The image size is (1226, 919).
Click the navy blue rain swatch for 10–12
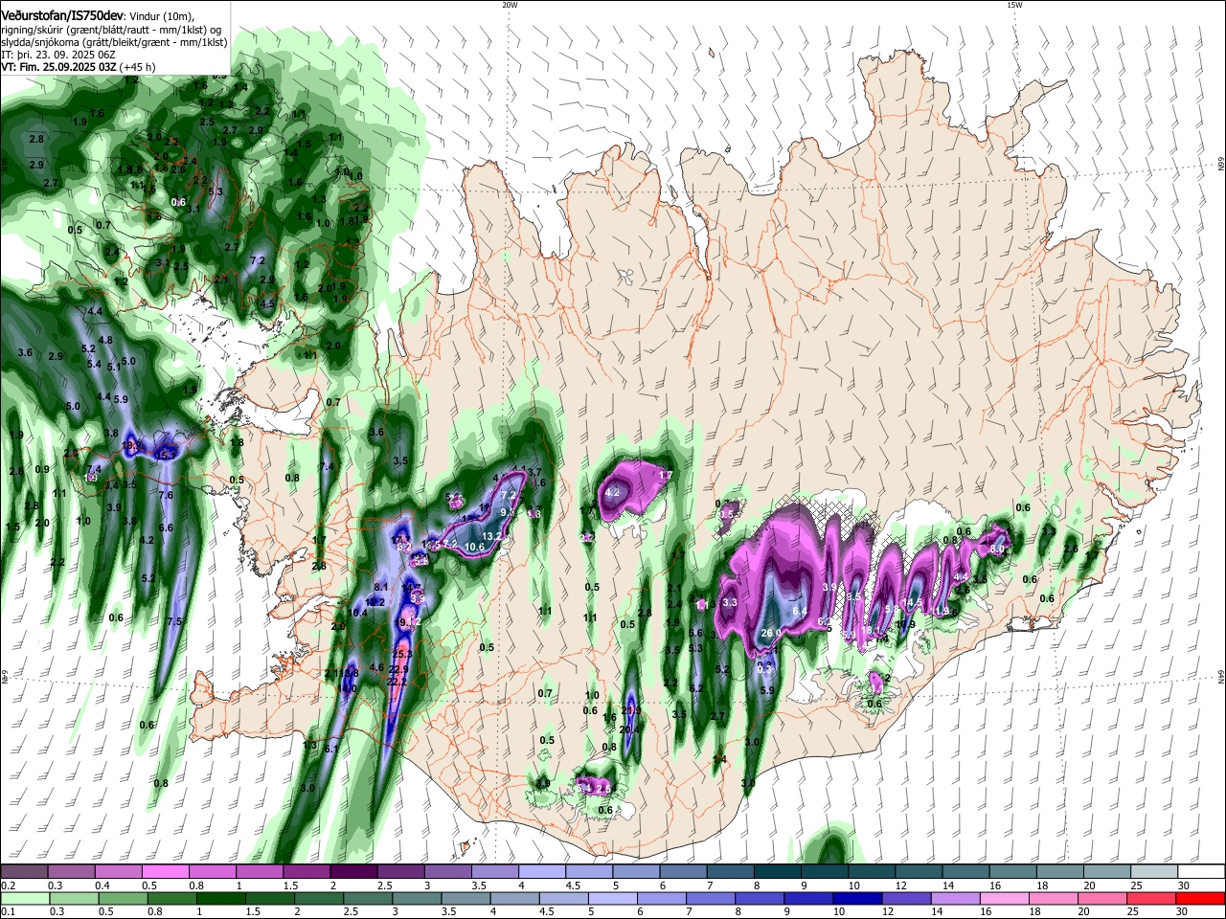tap(856, 898)
